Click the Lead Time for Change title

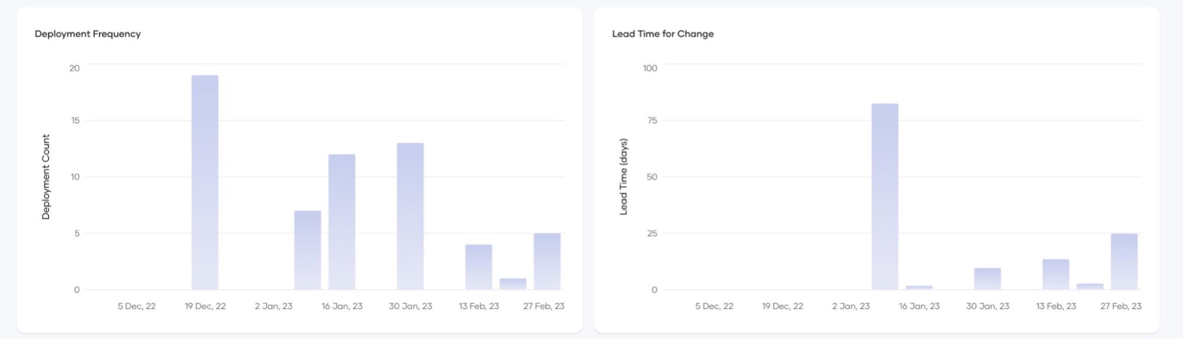(x=663, y=34)
